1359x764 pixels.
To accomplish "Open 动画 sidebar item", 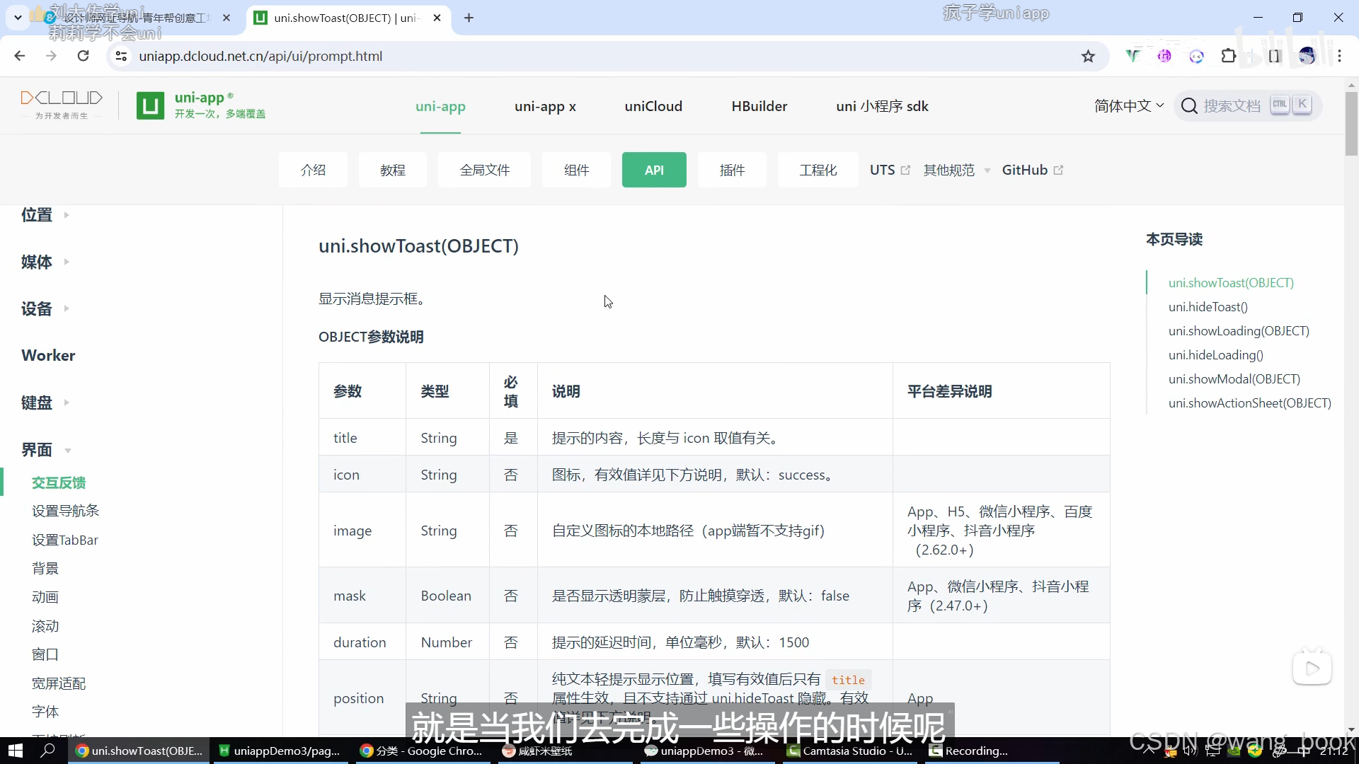I will (x=45, y=597).
